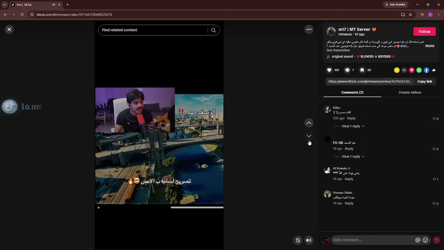Send to friends with red icon
This screenshot has height=250, width=444.
click(412, 70)
